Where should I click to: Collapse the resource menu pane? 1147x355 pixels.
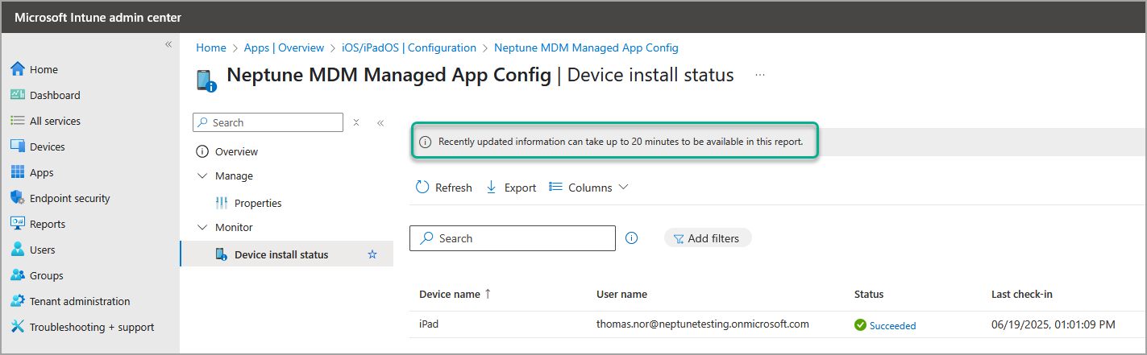point(380,122)
